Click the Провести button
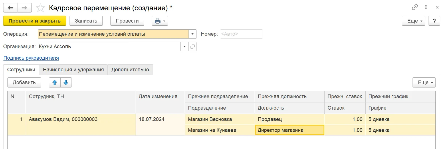Screen dimensions: 444x149 pyautogui.click(x=127, y=21)
